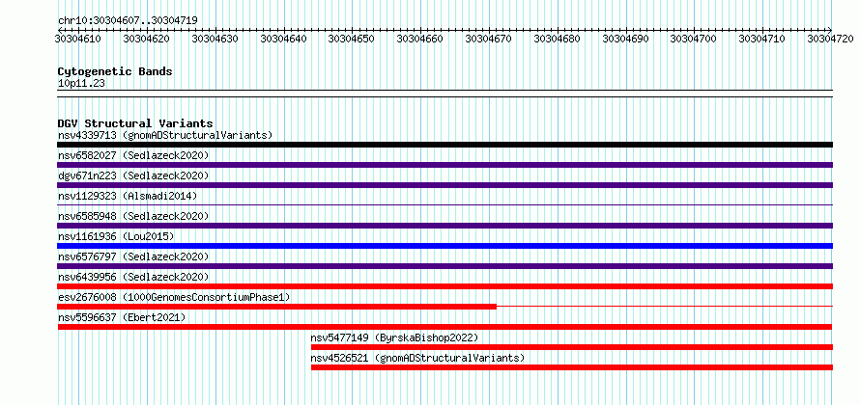Click ruler position 30304630
This screenshot has height=405, width=860.
[x=215, y=39]
